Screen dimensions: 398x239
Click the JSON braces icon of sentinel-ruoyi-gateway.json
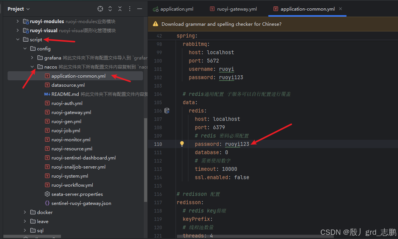coord(47,203)
